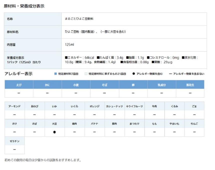
Task: Click the まるごとひよこ豆飲料 product name text
Action: click(x=79, y=19)
